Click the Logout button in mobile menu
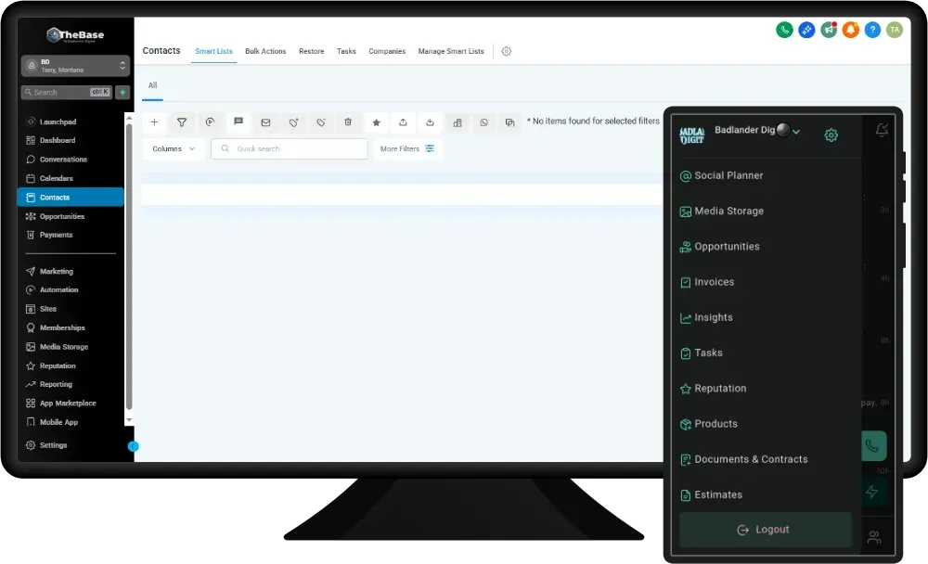Screen dimensions: 928x564 [766, 530]
